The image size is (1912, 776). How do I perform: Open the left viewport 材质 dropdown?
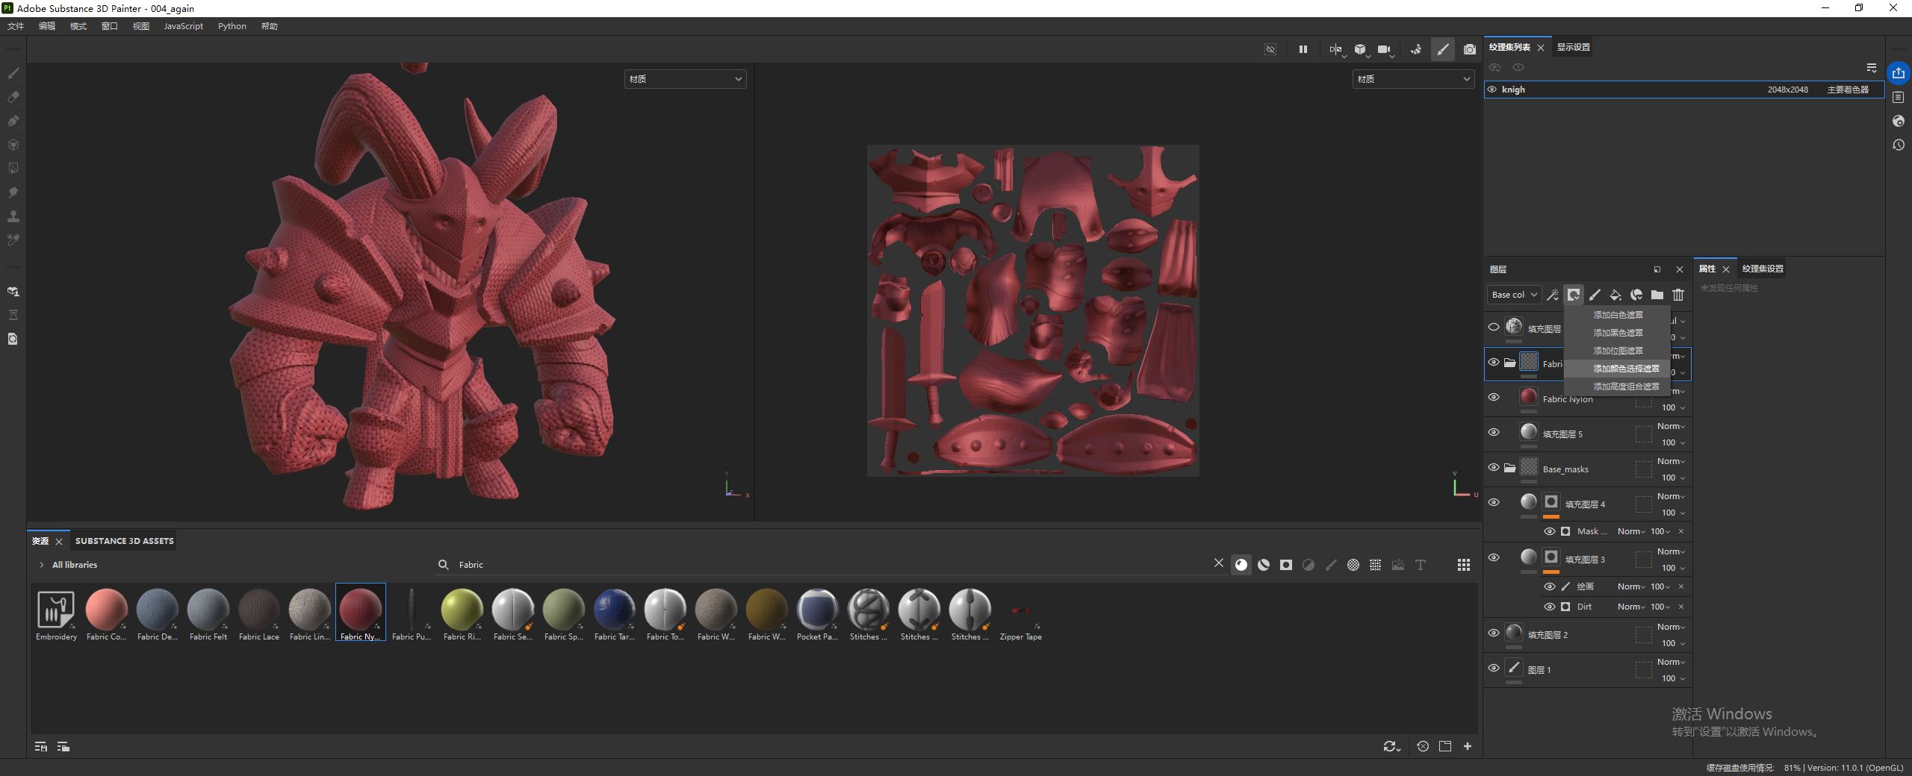coord(685,79)
